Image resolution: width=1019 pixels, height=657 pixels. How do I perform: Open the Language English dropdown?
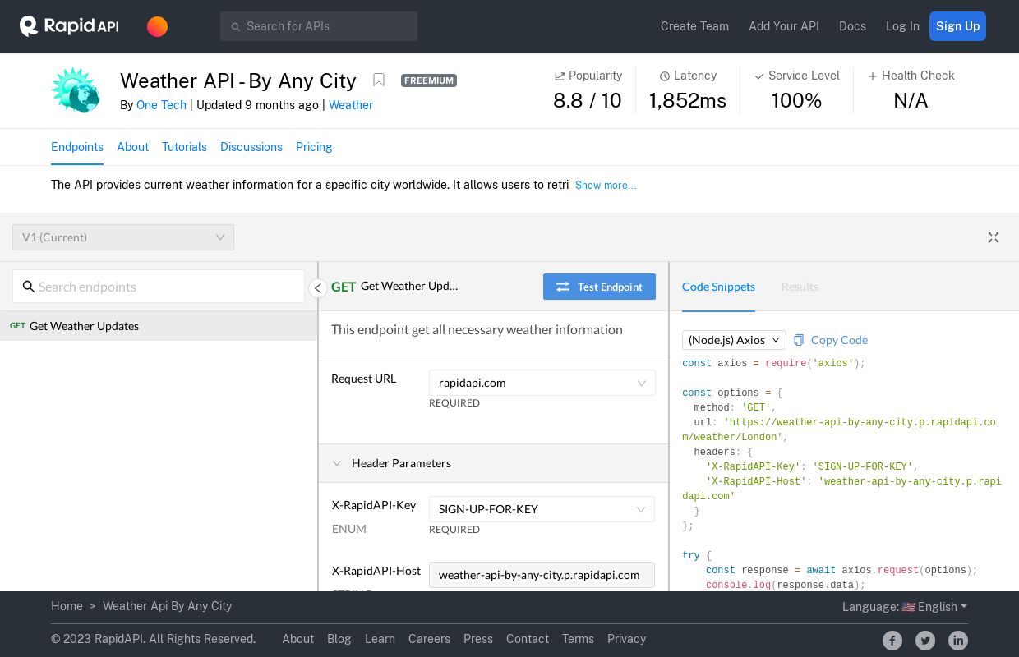click(x=905, y=607)
